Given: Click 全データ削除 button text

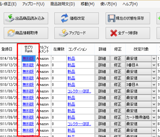Looking at the screenshot, I should (128, 33).
